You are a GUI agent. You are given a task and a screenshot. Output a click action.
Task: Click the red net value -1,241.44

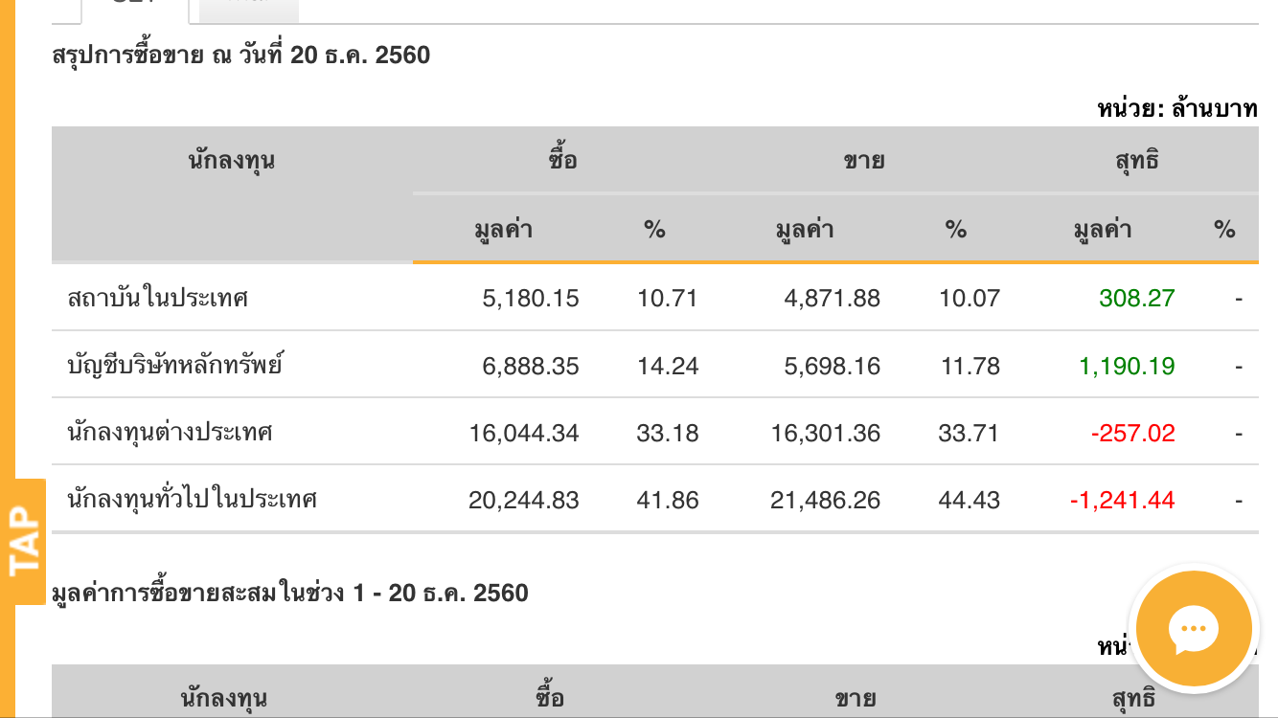coord(1122,500)
